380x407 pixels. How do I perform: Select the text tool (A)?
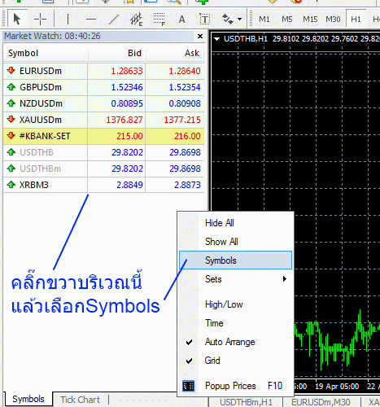coord(181,20)
